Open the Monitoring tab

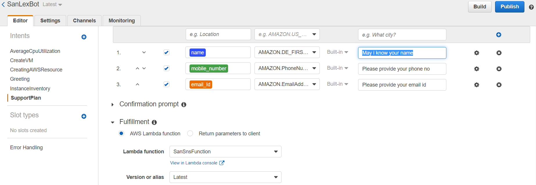(x=122, y=21)
